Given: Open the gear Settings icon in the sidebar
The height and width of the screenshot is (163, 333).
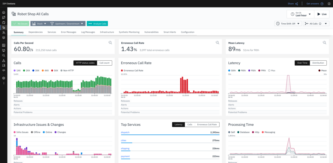Looking at the screenshot, I should click(x=4, y=78).
